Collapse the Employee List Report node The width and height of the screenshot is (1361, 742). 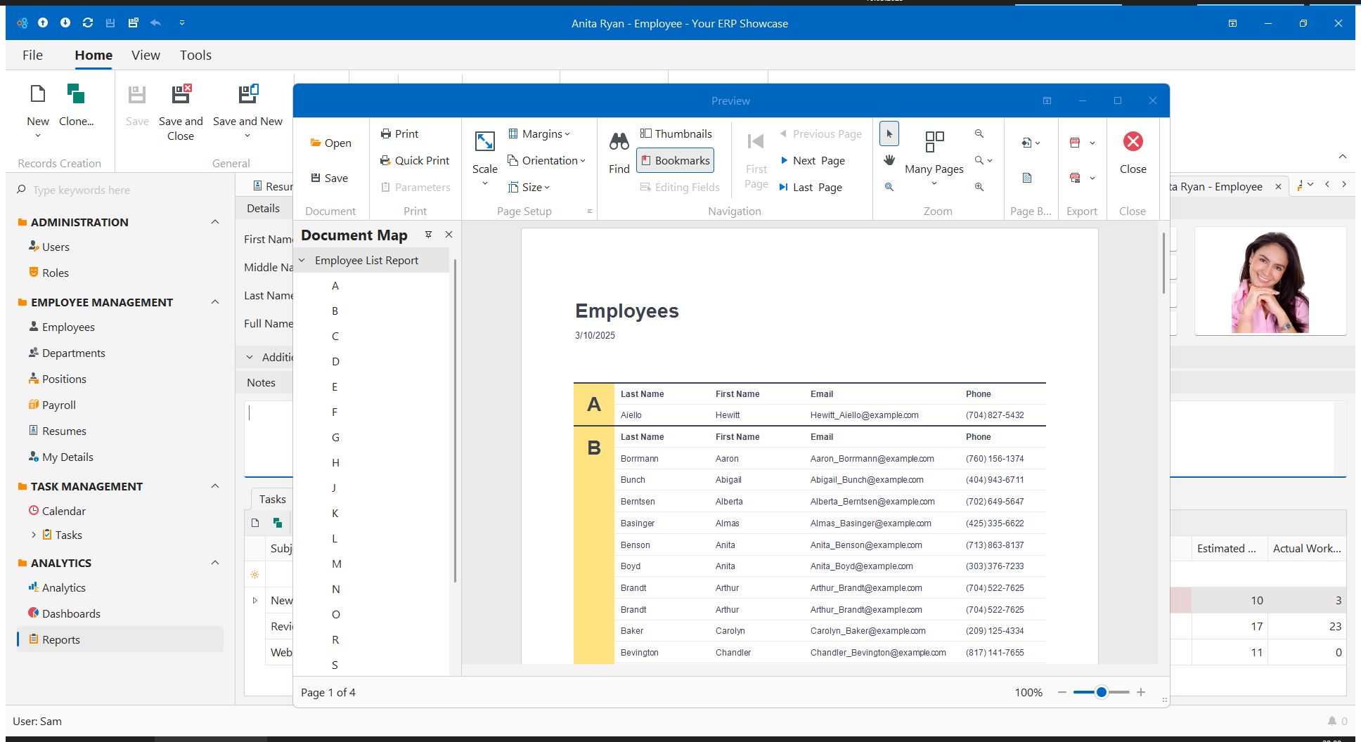pyautogui.click(x=302, y=260)
